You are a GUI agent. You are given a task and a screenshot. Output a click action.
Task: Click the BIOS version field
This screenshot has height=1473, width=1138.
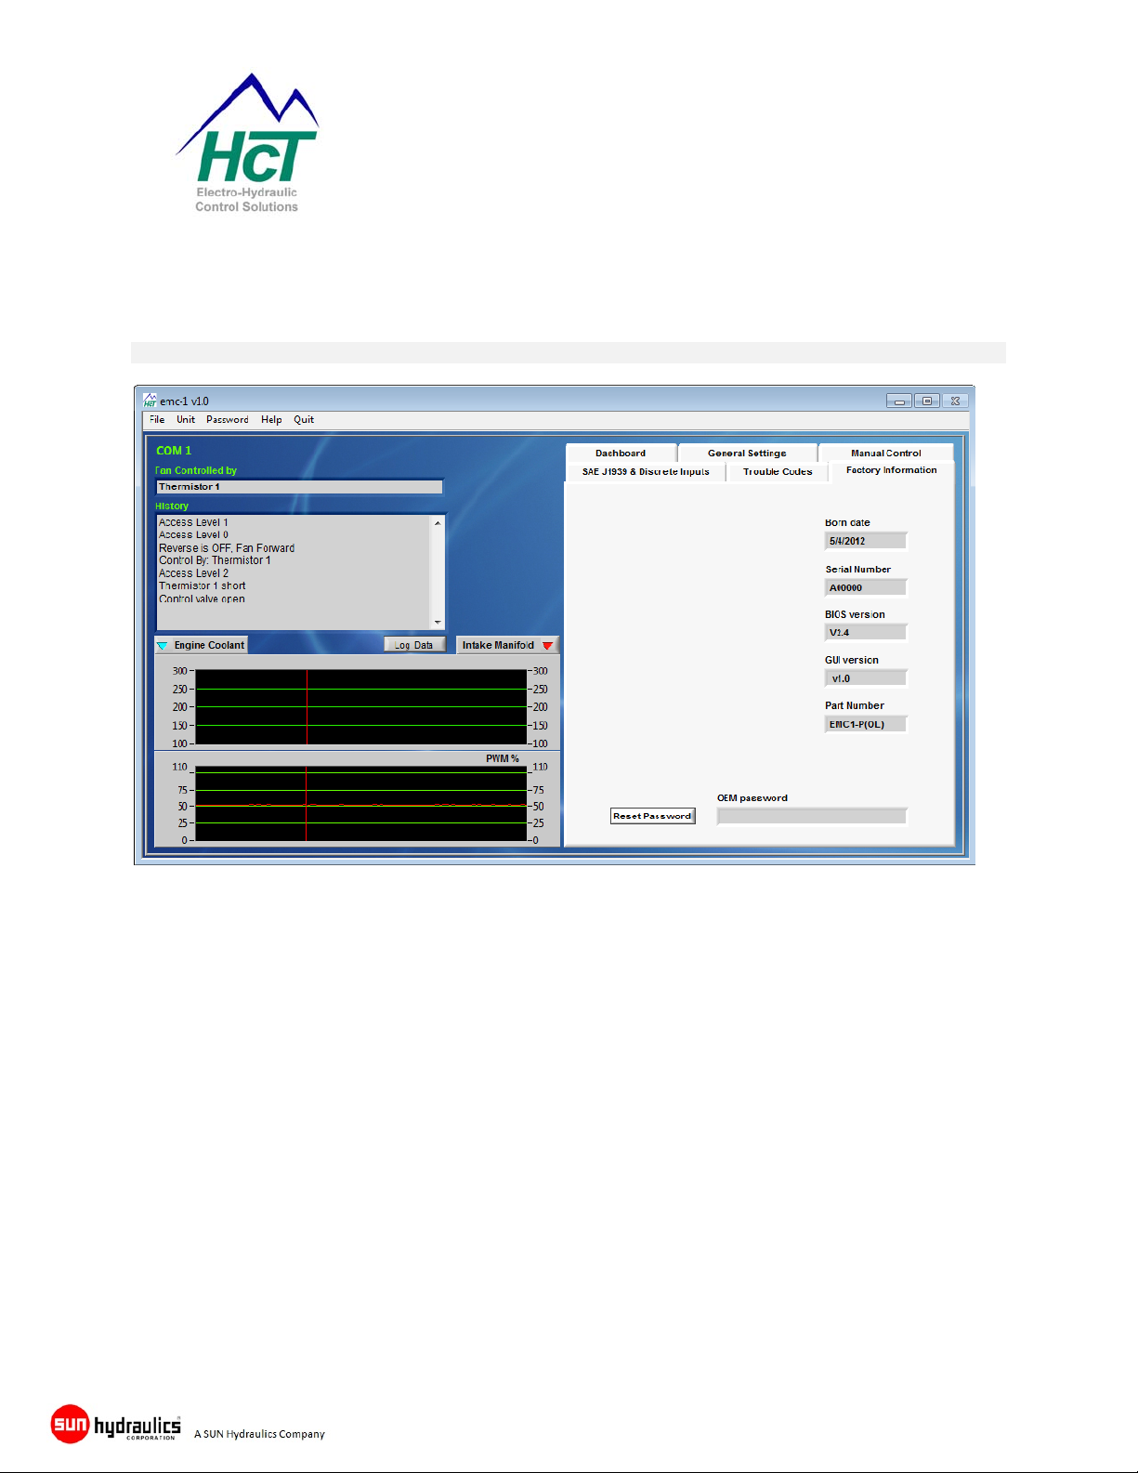point(866,632)
